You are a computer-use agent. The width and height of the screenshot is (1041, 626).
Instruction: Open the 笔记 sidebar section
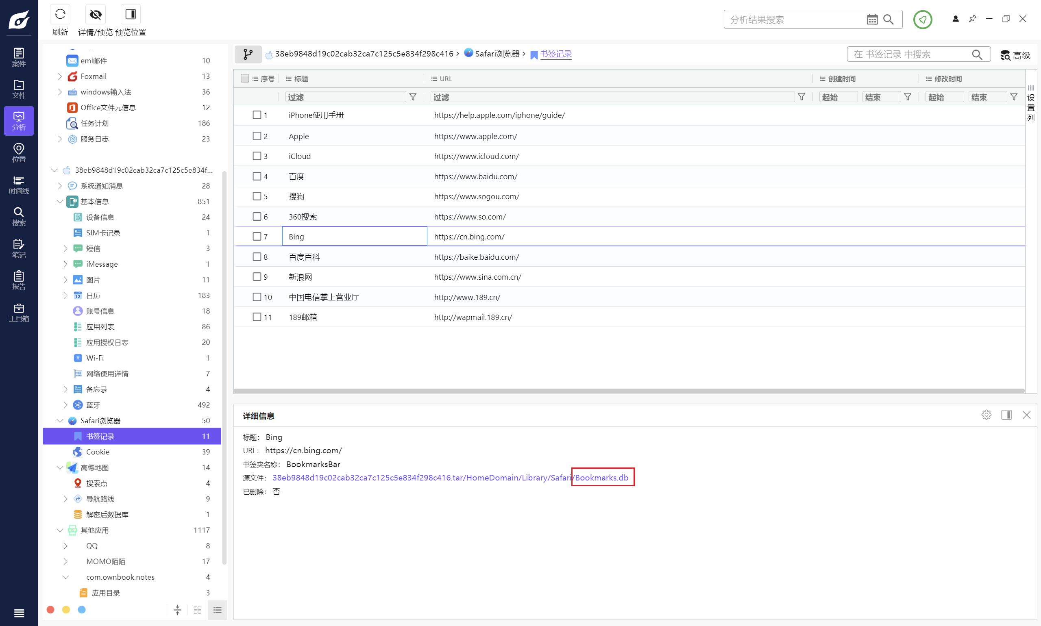[19, 248]
